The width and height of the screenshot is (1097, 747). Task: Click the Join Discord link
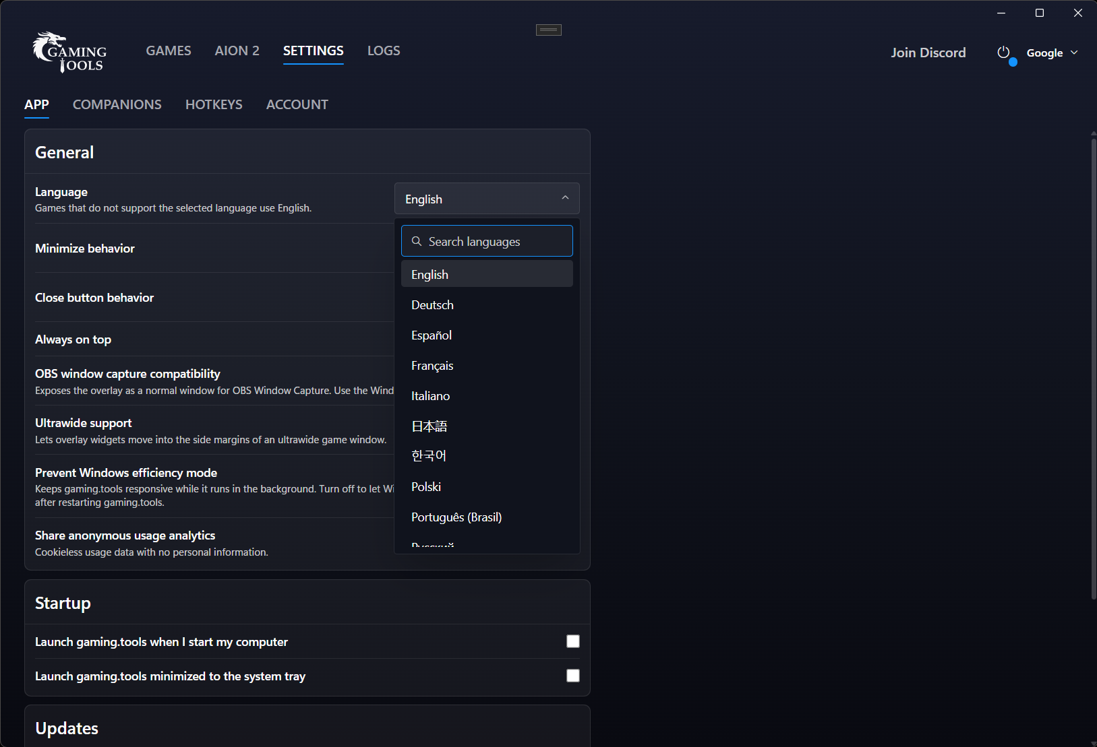tap(928, 53)
